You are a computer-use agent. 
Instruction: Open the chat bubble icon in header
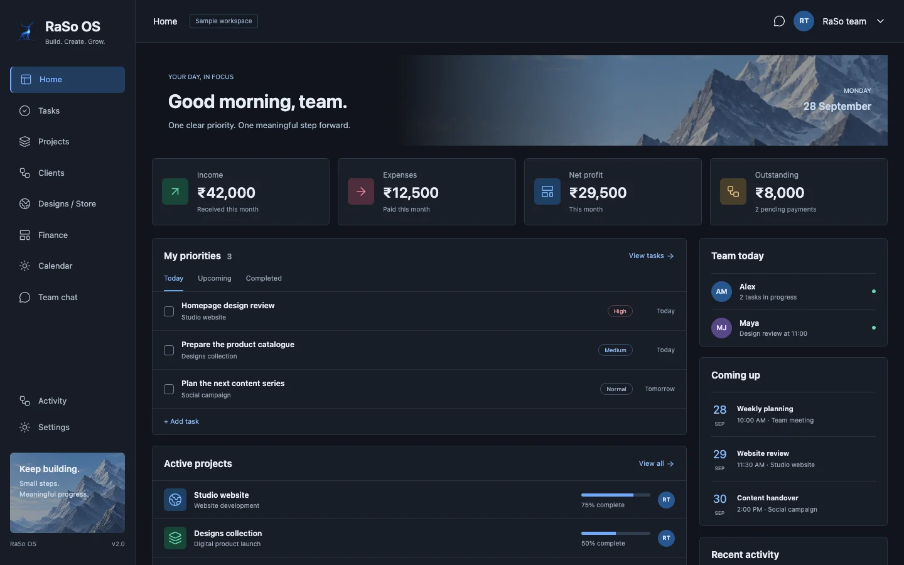tap(779, 21)
